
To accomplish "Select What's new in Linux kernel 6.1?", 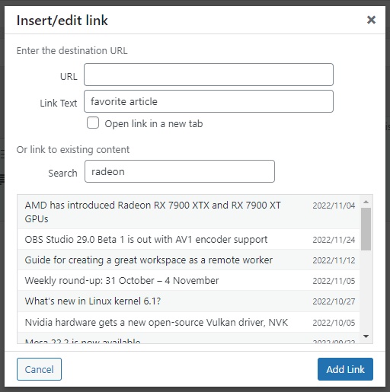I will 189,301.
